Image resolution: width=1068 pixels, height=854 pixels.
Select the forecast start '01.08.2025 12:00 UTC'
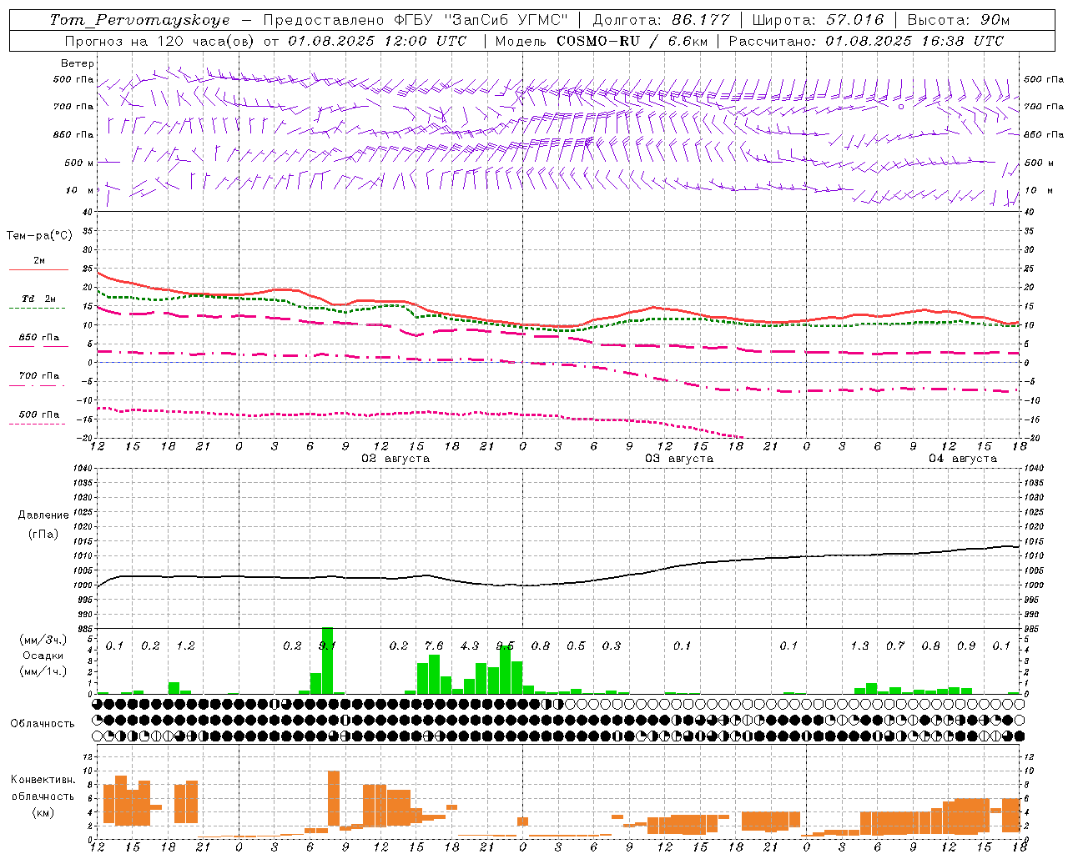click(377, 41)
